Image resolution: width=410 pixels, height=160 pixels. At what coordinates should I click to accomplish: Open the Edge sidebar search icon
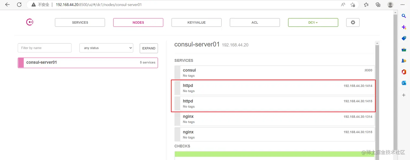404,16
